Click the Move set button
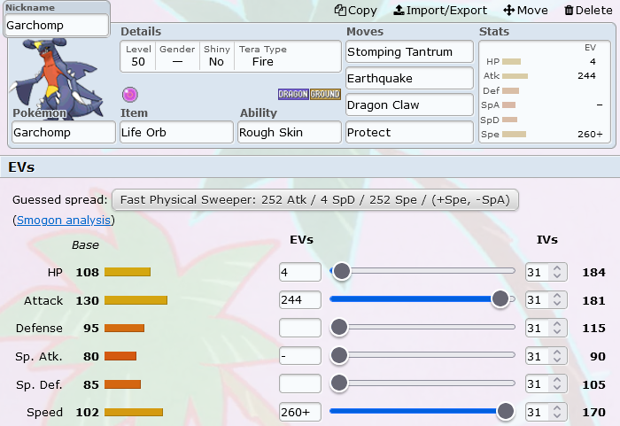This screenshot has height=426, width=620. pos(525,11)
